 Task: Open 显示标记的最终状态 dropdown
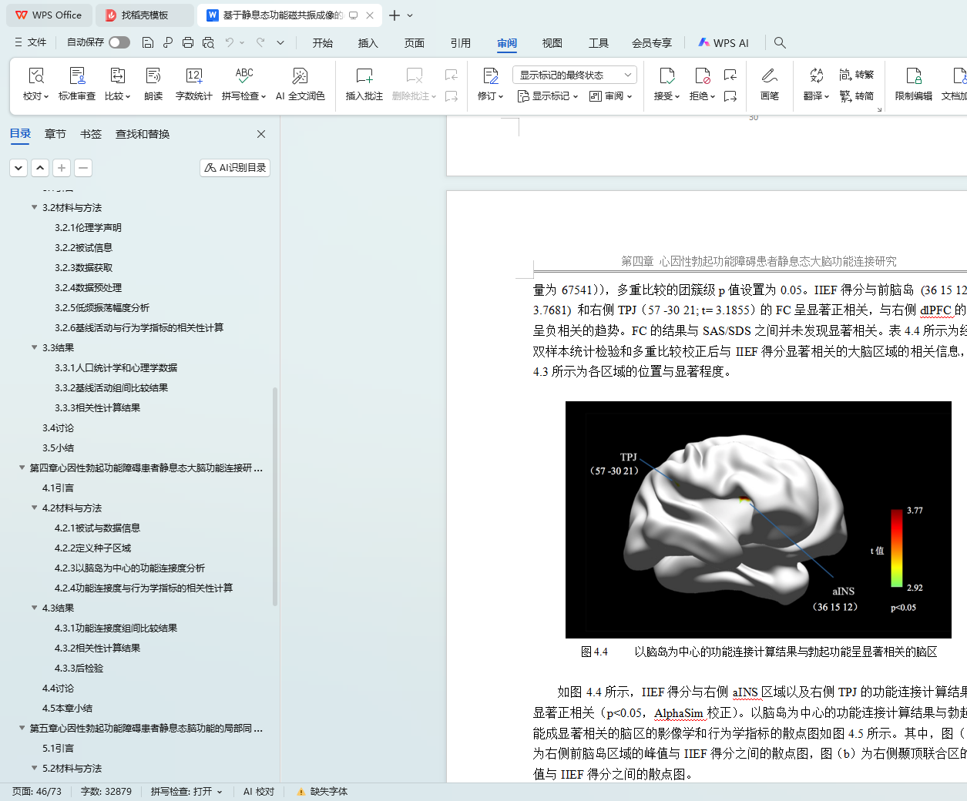pyautogui.click(x=574, y=75)
